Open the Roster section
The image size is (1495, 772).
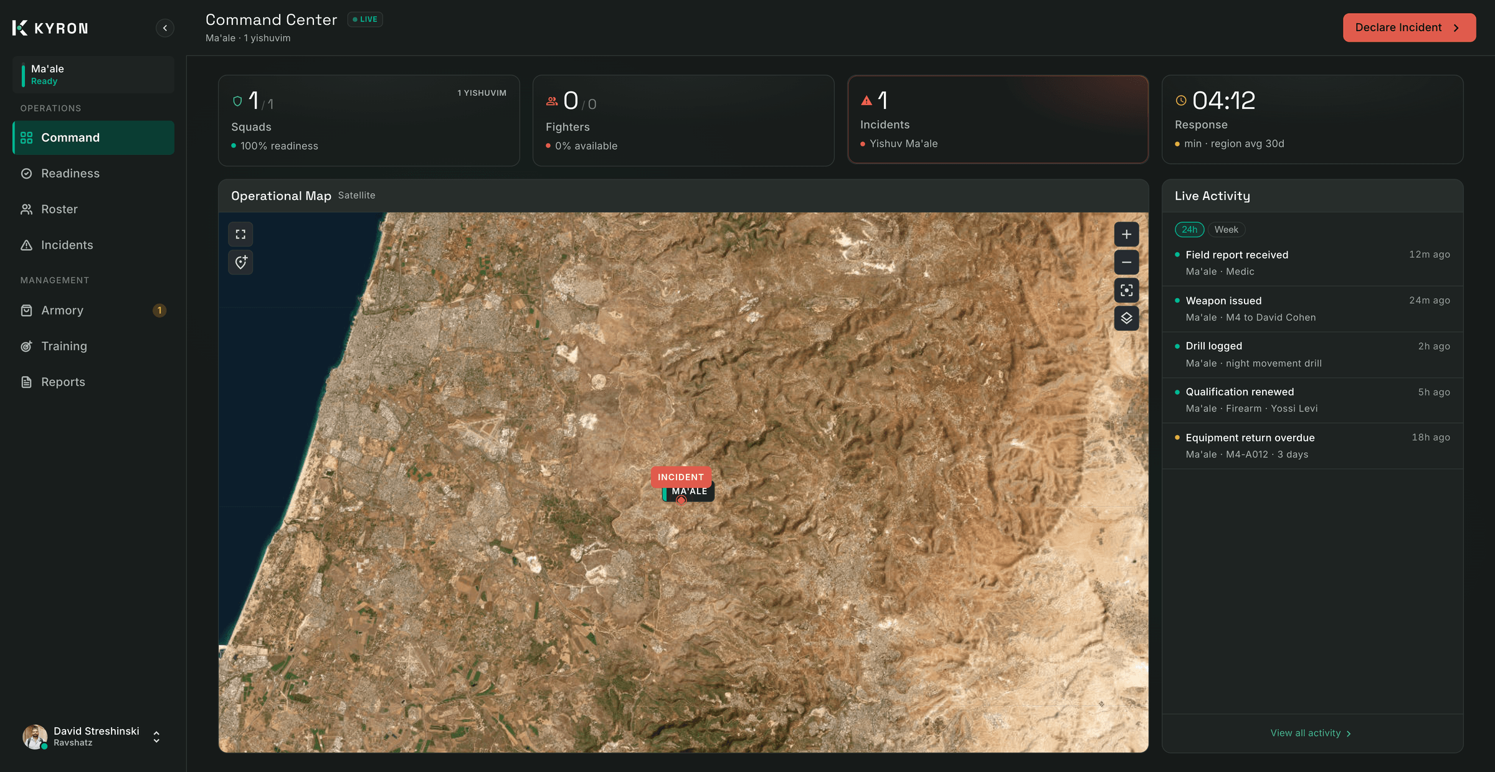(93, 209)
